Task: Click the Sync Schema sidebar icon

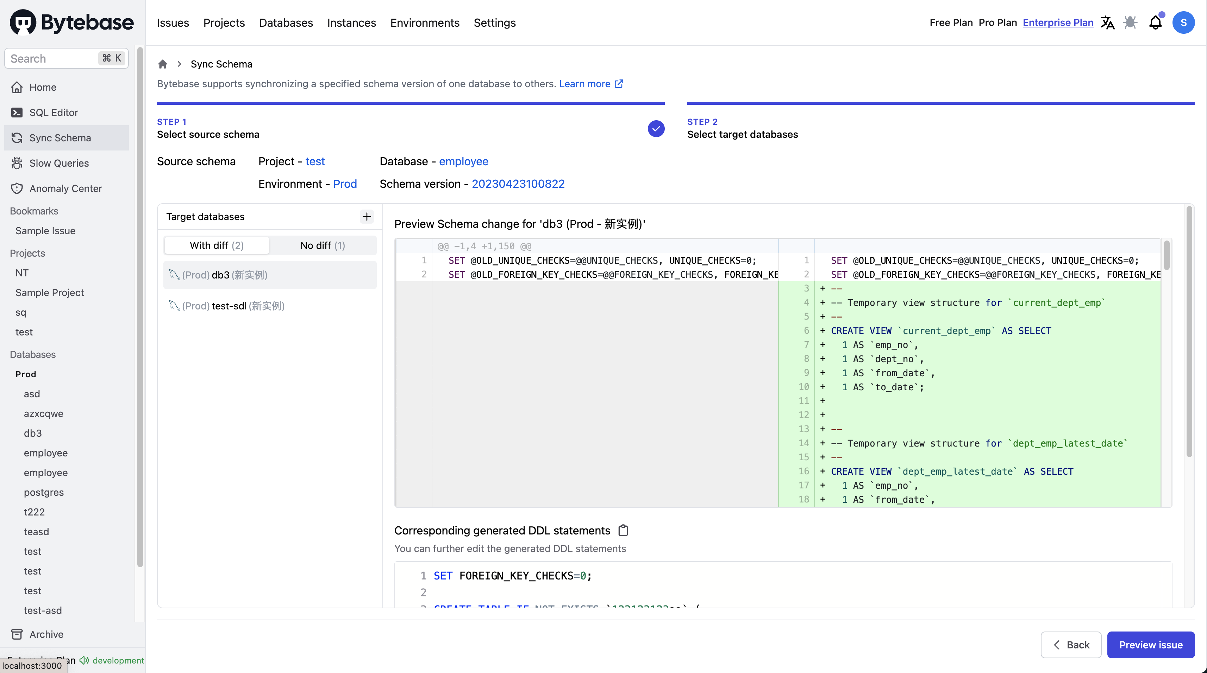Action: (x=17, y=137)
